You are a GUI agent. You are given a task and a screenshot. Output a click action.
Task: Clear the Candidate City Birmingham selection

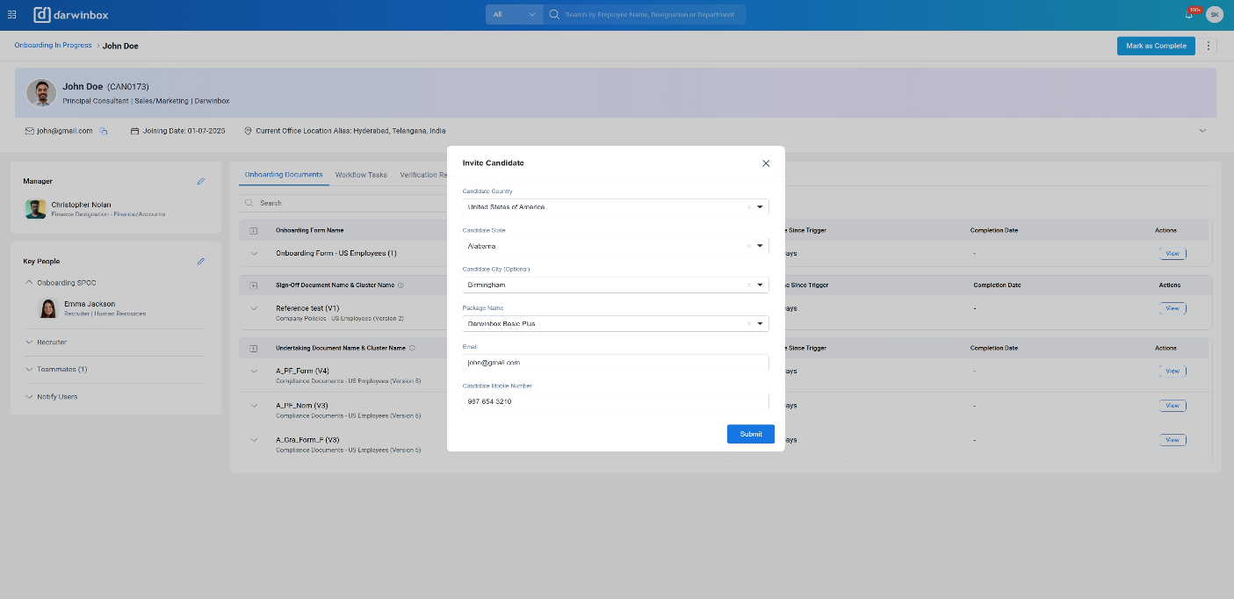point(749,285)
